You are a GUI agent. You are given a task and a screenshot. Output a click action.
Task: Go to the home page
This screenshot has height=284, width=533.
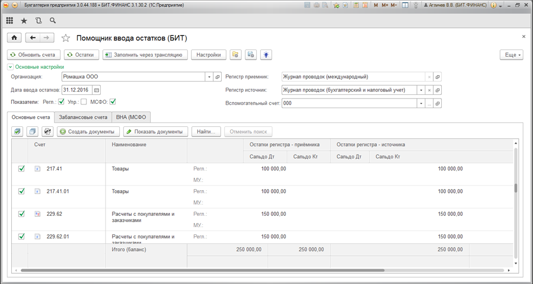(x=14, y=38)
